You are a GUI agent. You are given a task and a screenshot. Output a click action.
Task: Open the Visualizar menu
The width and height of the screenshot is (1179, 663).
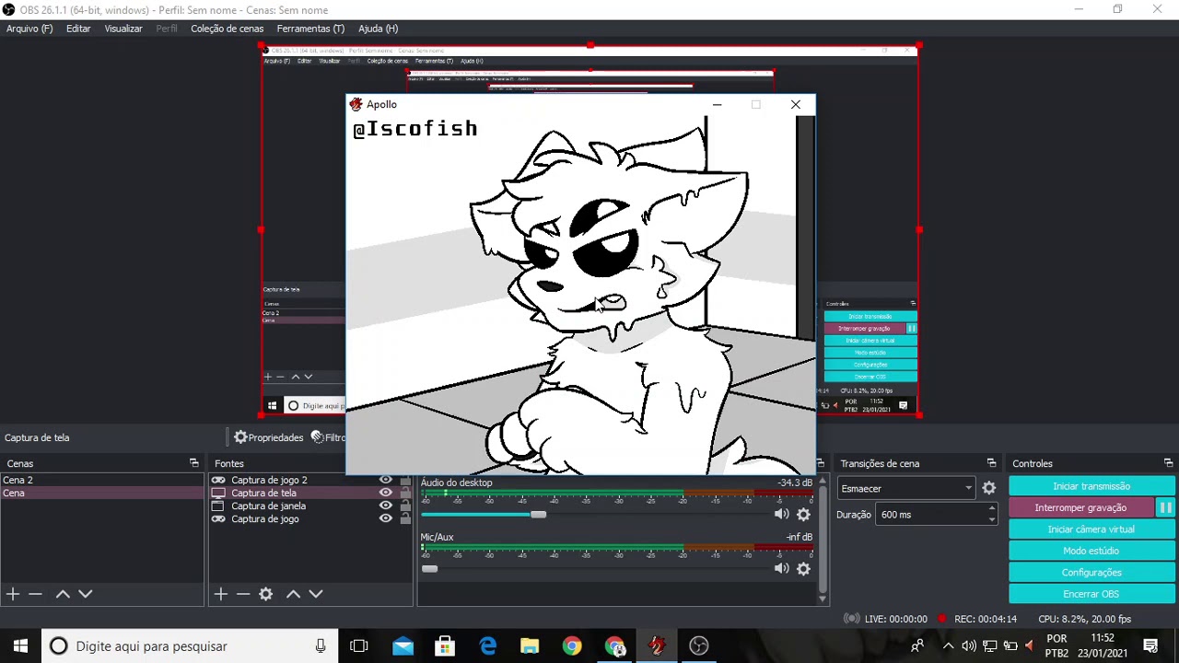coord(123,29)
